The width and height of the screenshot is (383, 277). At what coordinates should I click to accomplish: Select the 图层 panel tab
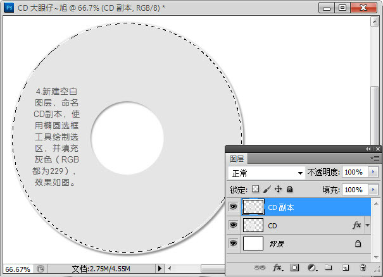tap(237, 159)
